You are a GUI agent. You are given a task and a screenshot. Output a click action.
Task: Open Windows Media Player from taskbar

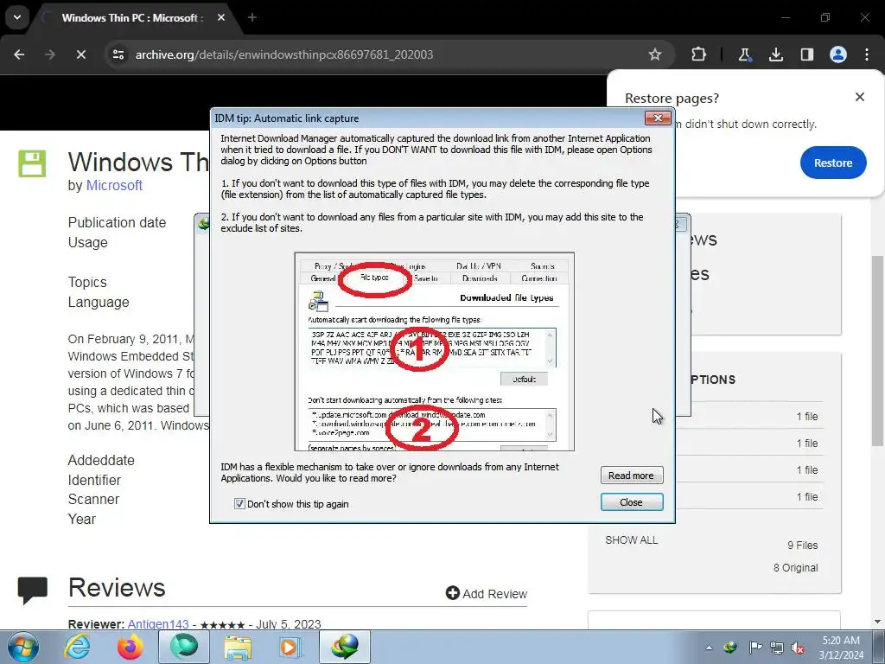(x=291, y=647)
